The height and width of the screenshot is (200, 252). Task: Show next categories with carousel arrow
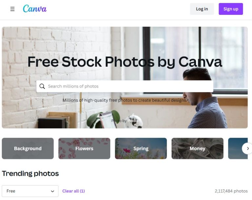point(248,148)
